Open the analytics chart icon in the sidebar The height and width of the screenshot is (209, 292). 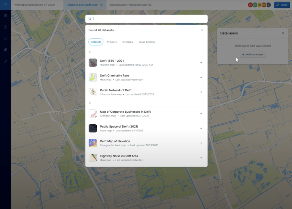point(5,38)
